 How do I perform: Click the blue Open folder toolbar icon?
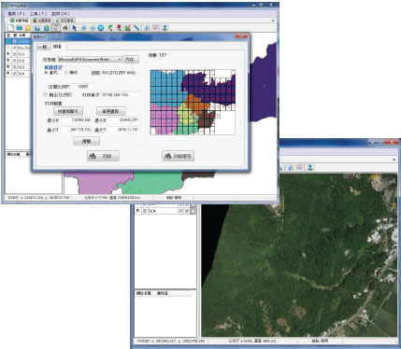(x=20, y=28)
